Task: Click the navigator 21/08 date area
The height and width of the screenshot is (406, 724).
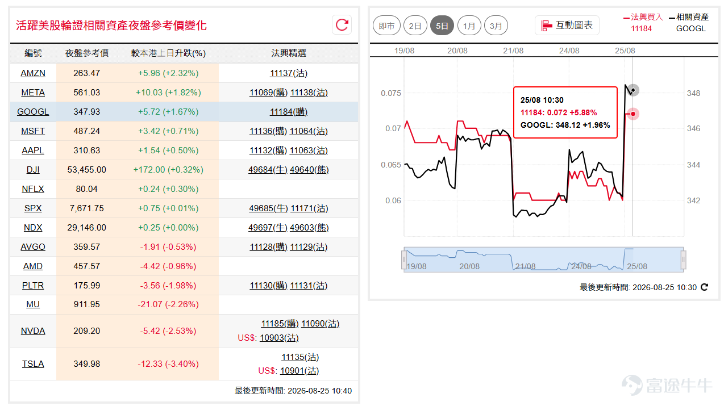Action: pos(526,266)
